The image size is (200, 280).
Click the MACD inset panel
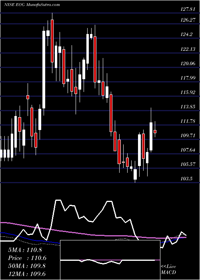(110, 260)
